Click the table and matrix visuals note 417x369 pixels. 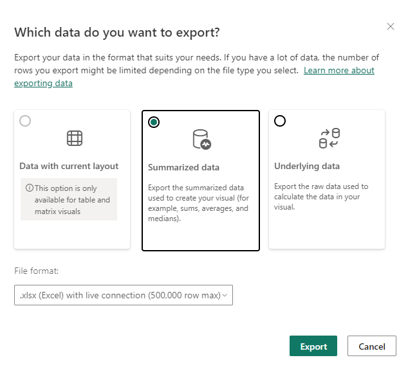tap(72, 200)
